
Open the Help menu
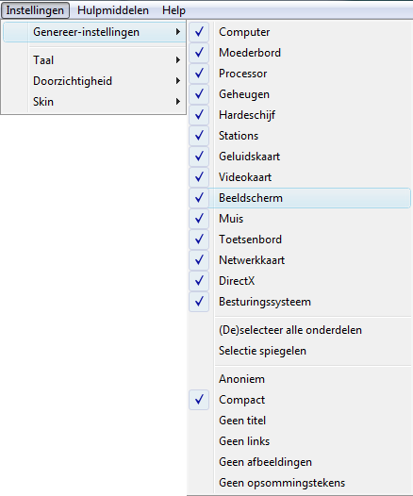coord(173,10)
